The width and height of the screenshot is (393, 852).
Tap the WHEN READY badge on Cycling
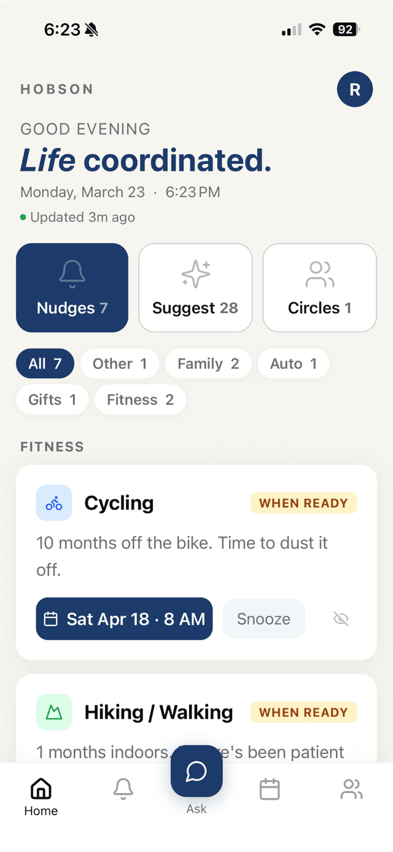tap(303, 503)
